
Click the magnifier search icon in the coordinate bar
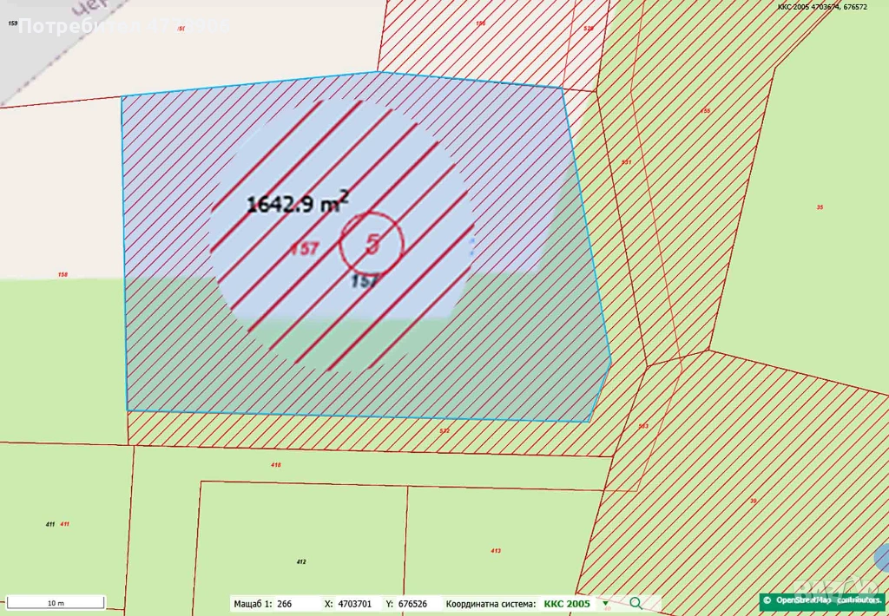click(636, 603)
